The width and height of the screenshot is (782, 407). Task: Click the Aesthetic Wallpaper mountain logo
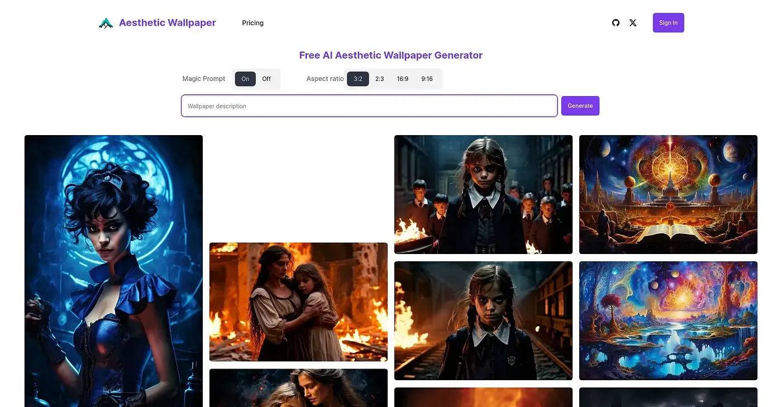(x=106, y=23)
